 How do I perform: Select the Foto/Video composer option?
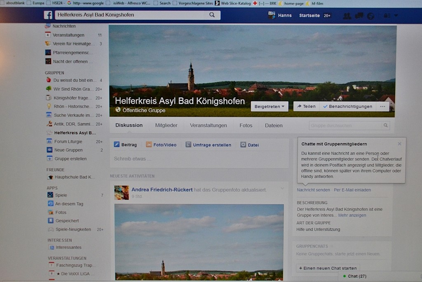[x=161, y=145]
